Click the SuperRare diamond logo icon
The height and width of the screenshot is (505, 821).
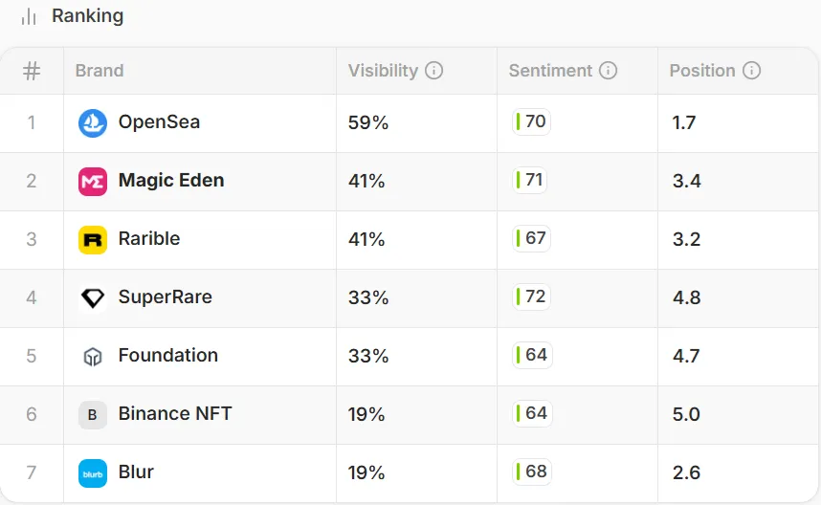point(93,297)
